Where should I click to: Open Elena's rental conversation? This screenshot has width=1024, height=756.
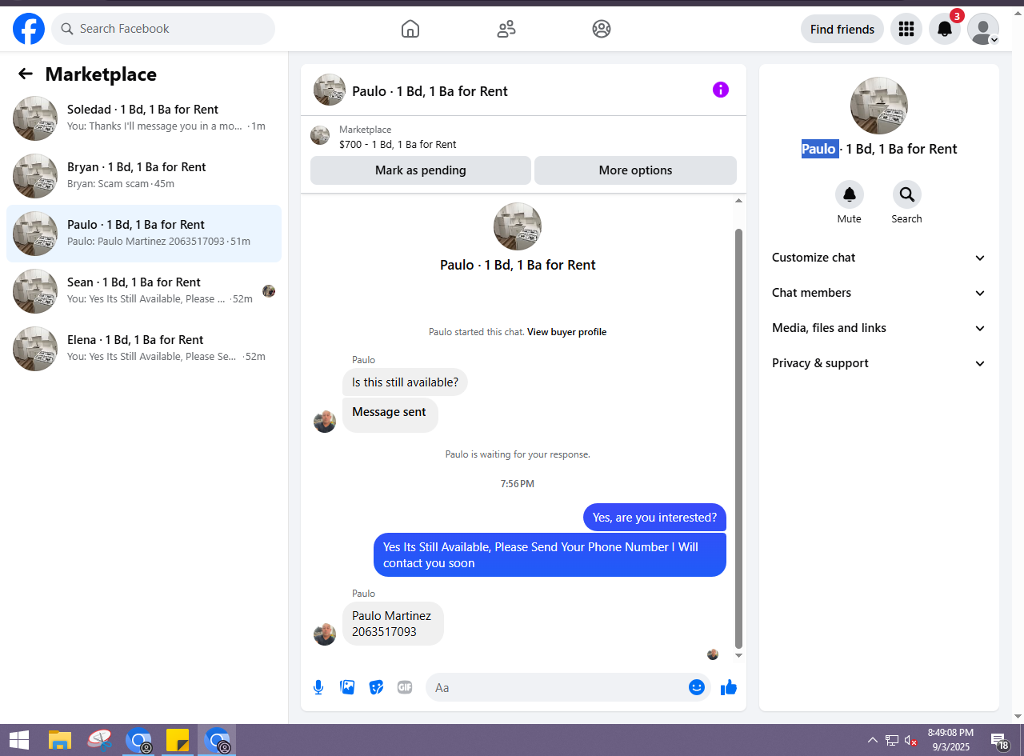144,349
